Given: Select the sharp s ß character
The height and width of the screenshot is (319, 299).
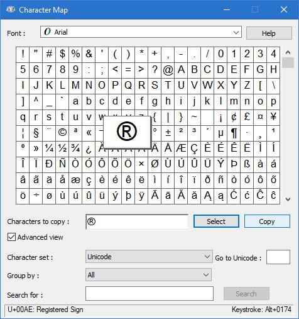Looking at the screenshot, I should [x=247, y=164].
